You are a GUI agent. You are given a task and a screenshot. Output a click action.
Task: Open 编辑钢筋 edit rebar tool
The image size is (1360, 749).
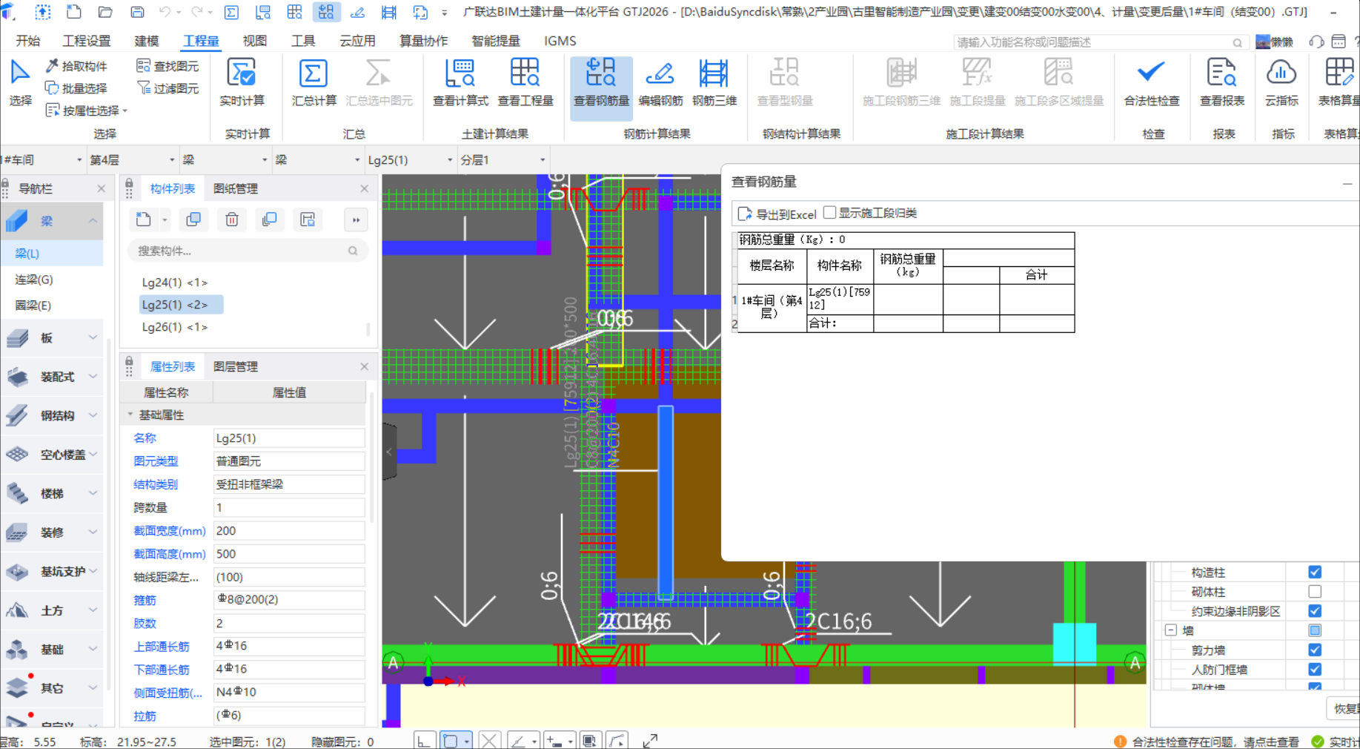tap(660, 82)
